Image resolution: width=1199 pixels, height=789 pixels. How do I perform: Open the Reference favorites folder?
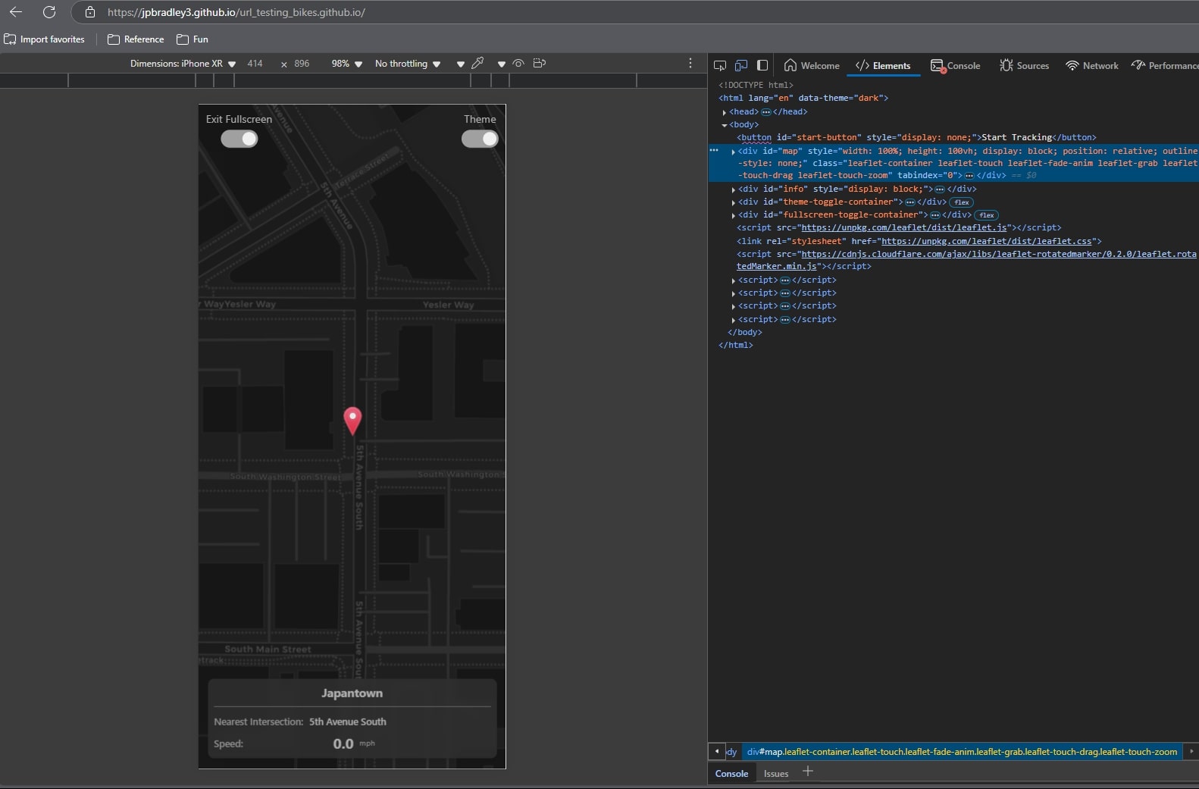point(136,39)
